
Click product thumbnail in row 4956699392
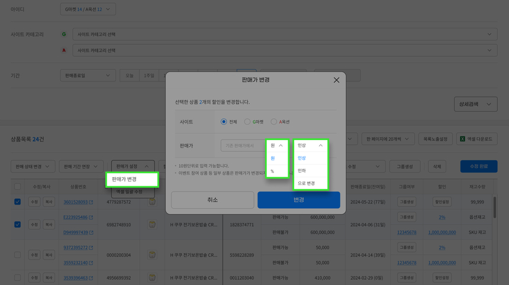(x=152, y=277)
